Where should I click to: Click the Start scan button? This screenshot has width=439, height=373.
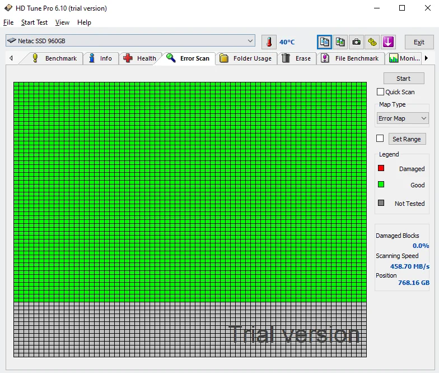point(403,79)
